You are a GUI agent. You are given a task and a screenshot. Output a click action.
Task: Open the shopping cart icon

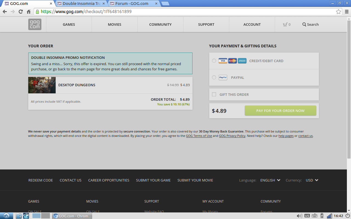[285, 24]
